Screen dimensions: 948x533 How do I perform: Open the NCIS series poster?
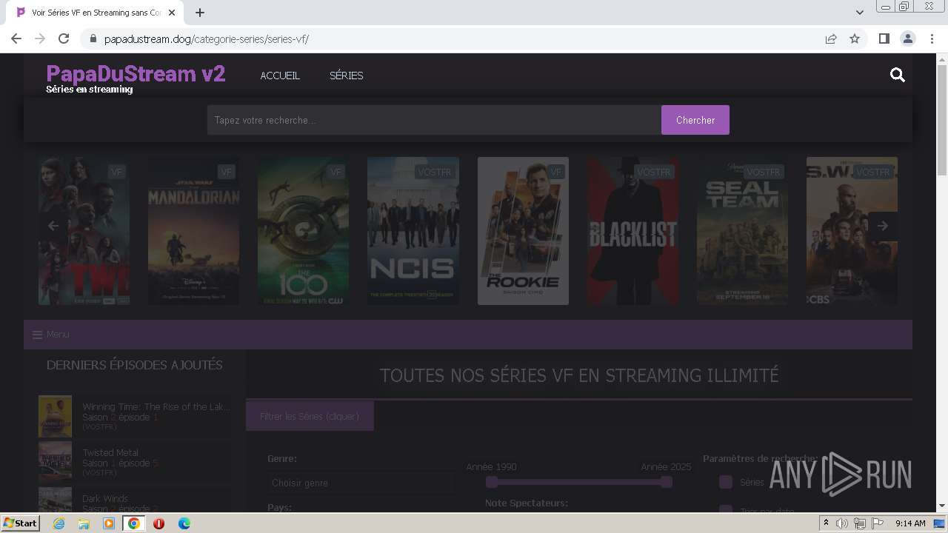[x=413, y=231]
